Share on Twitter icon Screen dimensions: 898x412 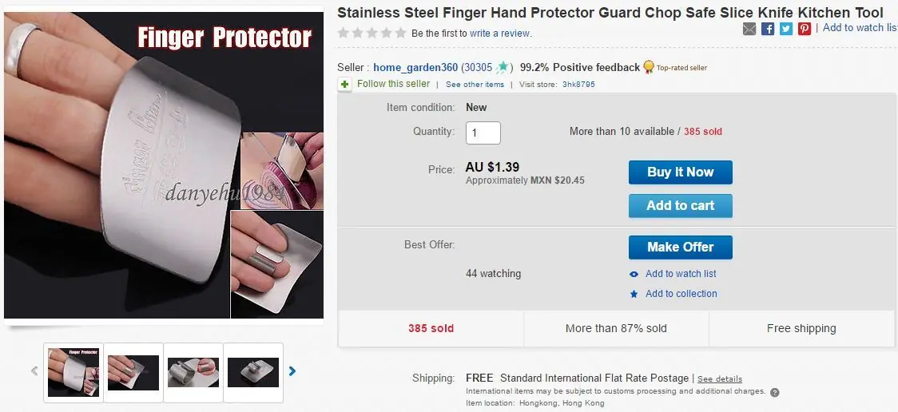786,29
